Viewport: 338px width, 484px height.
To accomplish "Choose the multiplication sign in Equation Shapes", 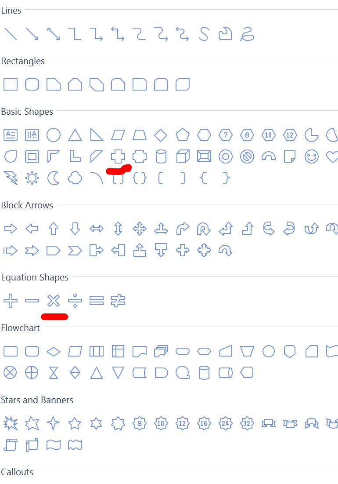I will click(x=54, y=301).
